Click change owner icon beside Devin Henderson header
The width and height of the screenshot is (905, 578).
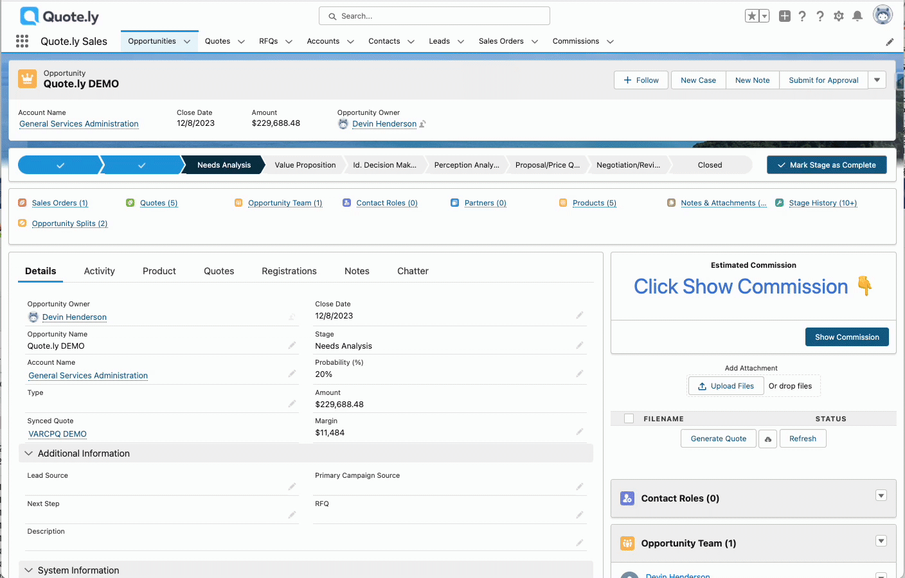pos(422,124)
